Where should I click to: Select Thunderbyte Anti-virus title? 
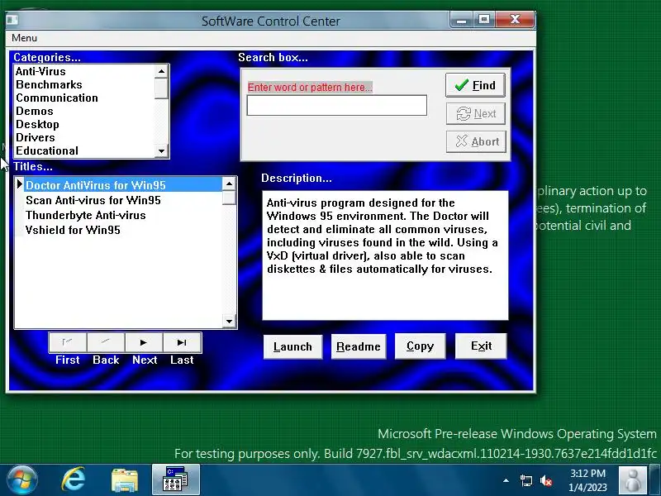tap(123, 215)
